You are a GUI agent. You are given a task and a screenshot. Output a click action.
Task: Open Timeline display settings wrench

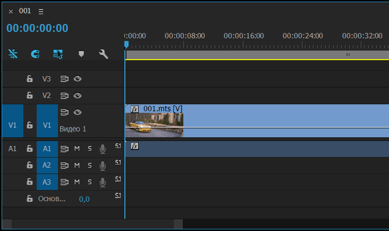tap(104, 54)
